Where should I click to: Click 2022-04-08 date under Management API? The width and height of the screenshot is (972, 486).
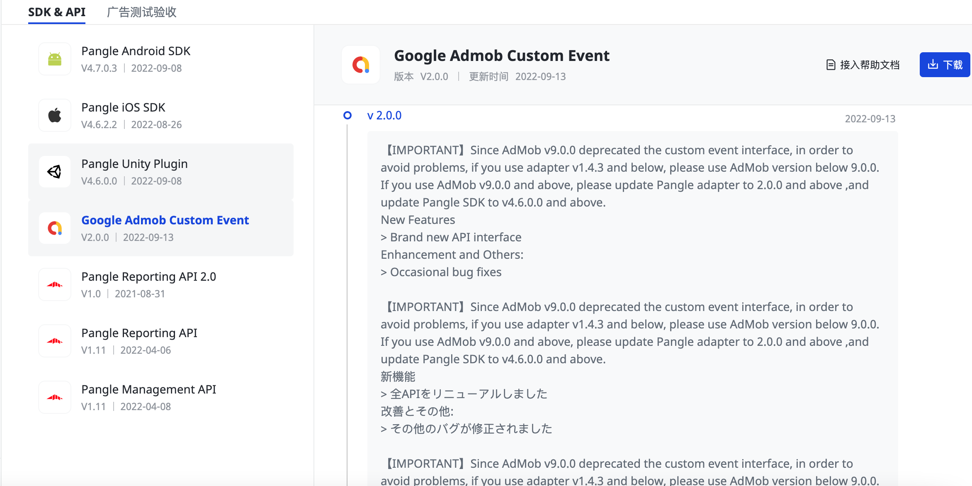[146, 406]
